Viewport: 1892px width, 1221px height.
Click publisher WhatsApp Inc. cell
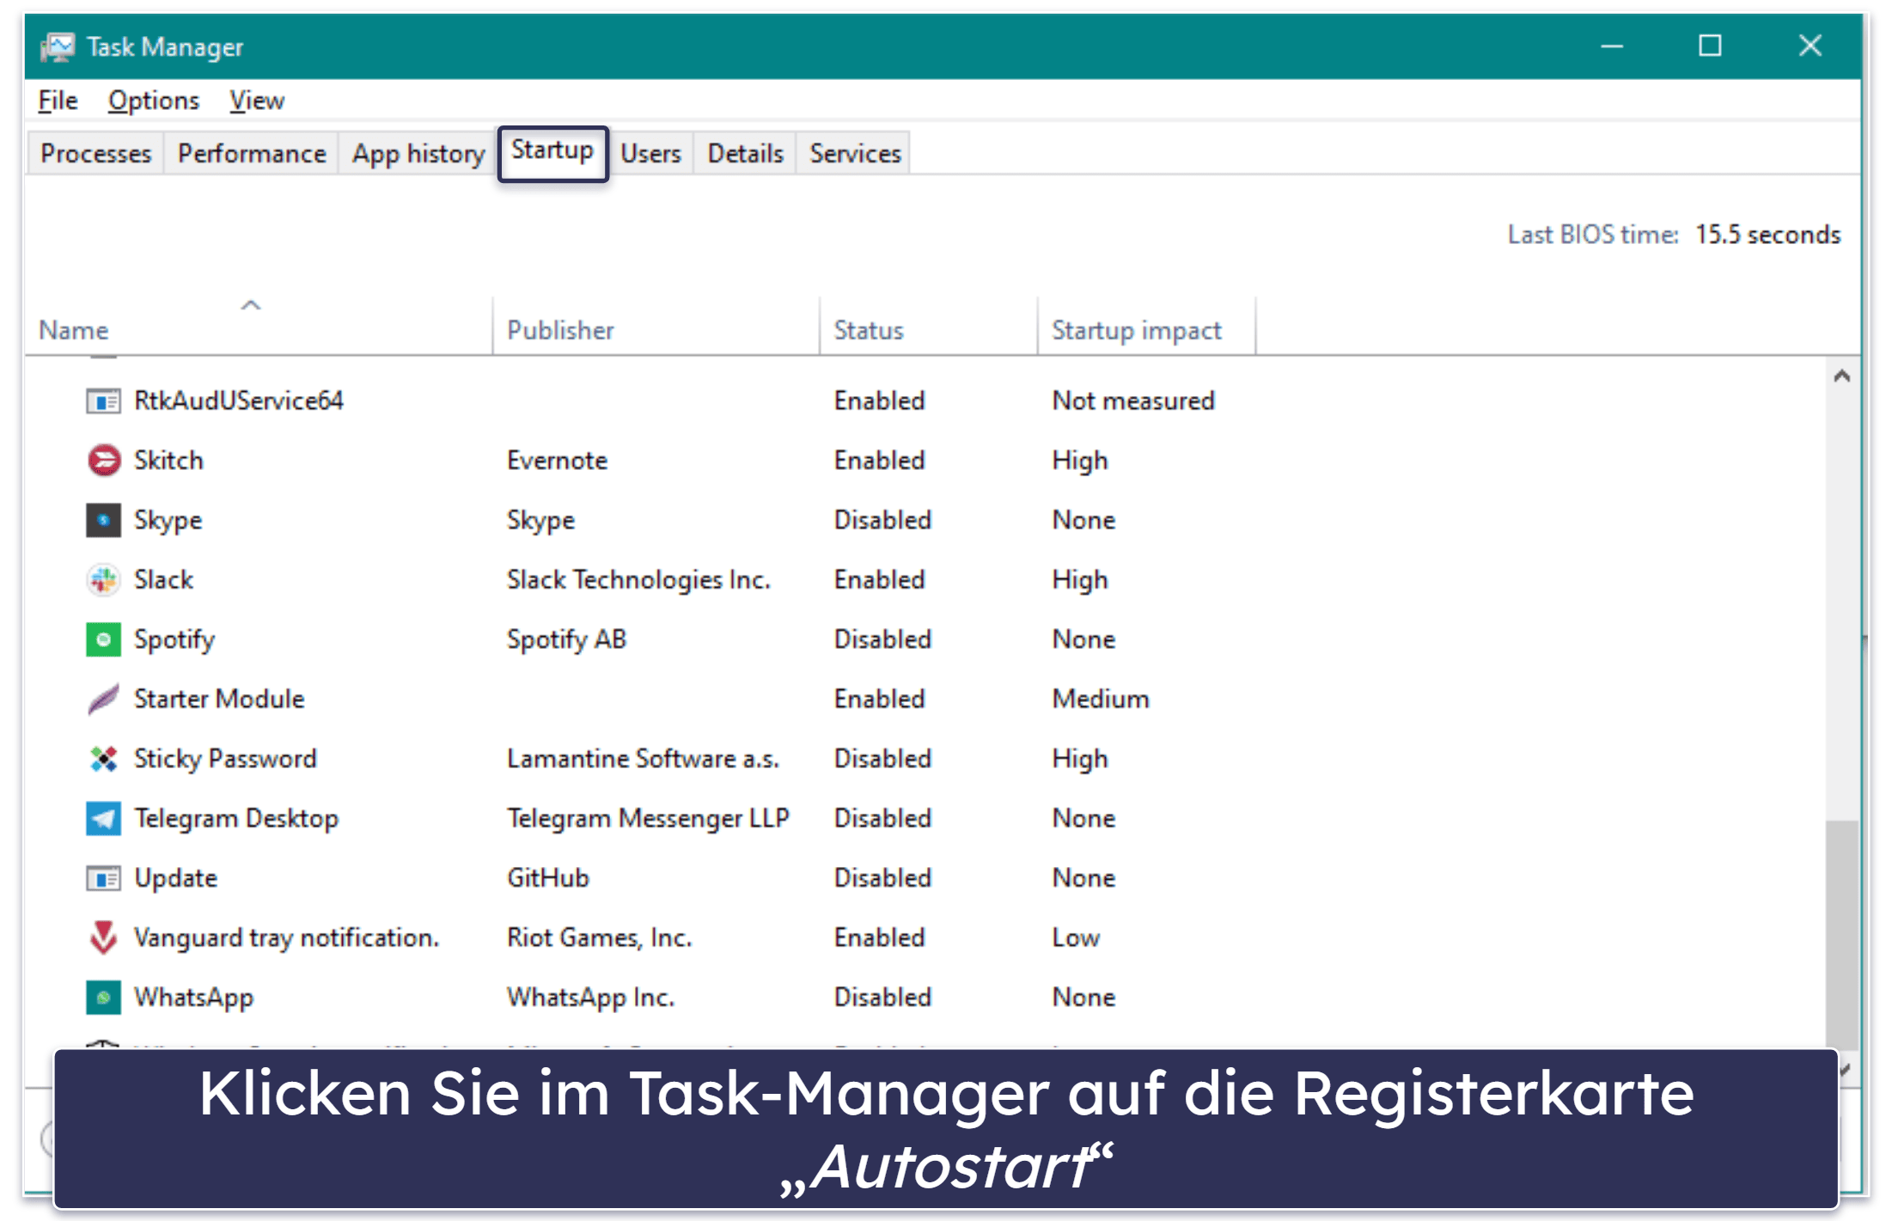[x=590, y=998]
